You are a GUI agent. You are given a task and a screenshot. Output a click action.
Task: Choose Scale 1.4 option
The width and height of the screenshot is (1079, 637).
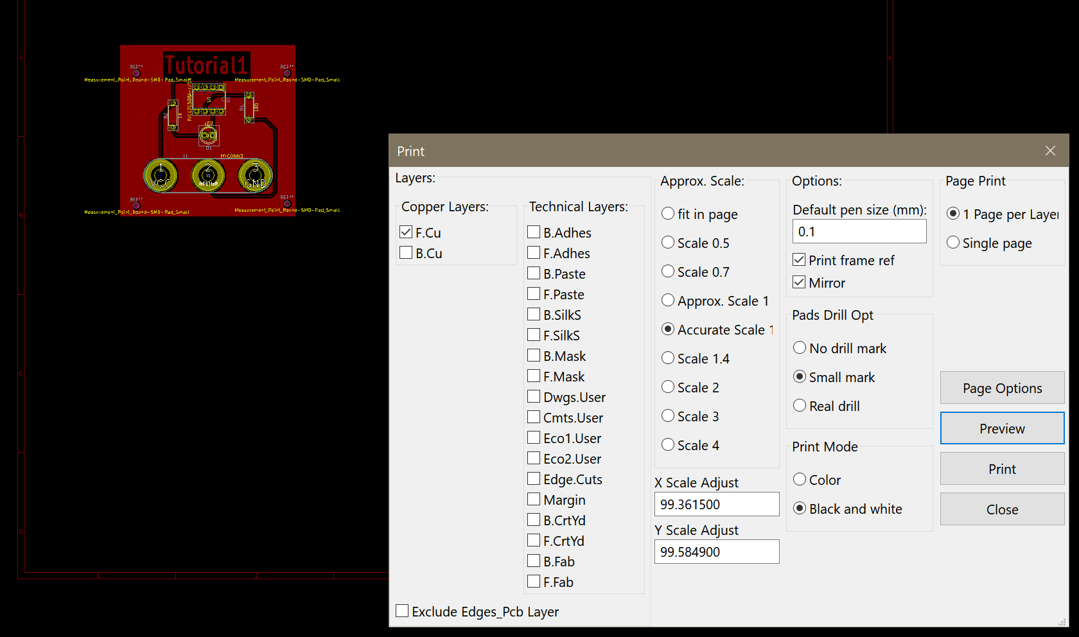coord(668,358)
